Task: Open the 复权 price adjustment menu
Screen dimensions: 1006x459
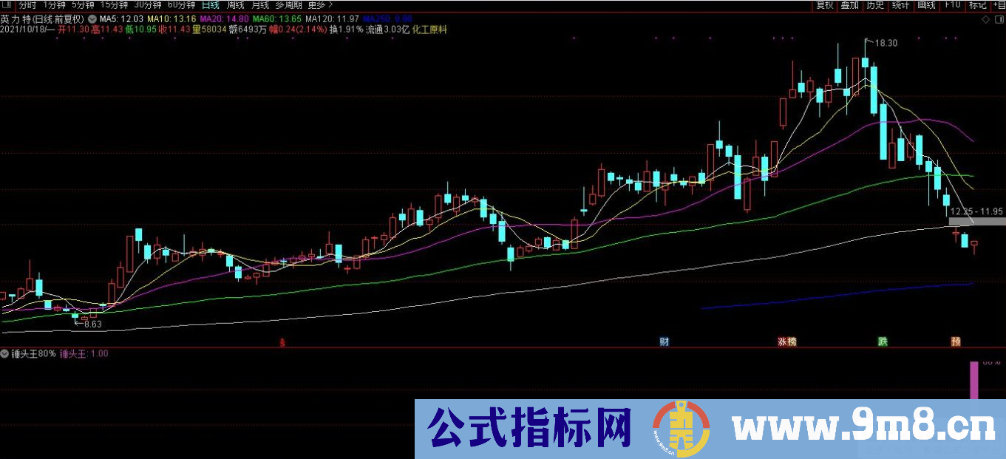Action: pyautogui.click(x=825, y=5)
